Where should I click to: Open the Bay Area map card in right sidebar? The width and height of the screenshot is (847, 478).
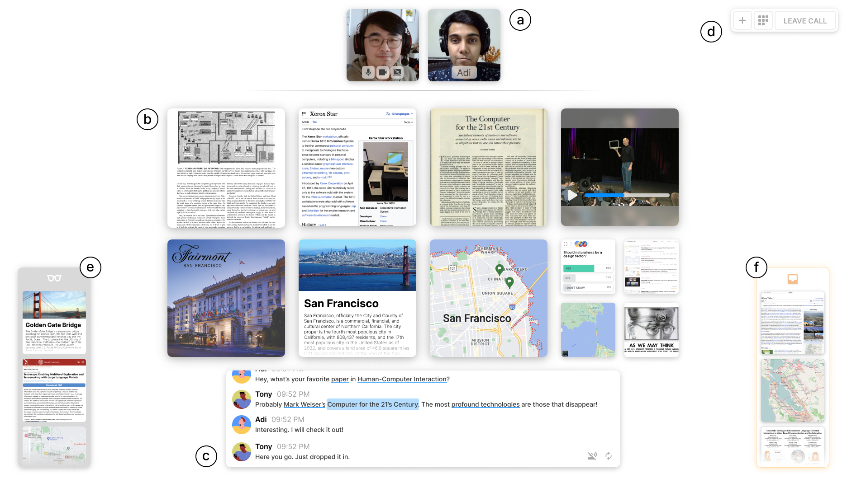(x=793, y=390)
